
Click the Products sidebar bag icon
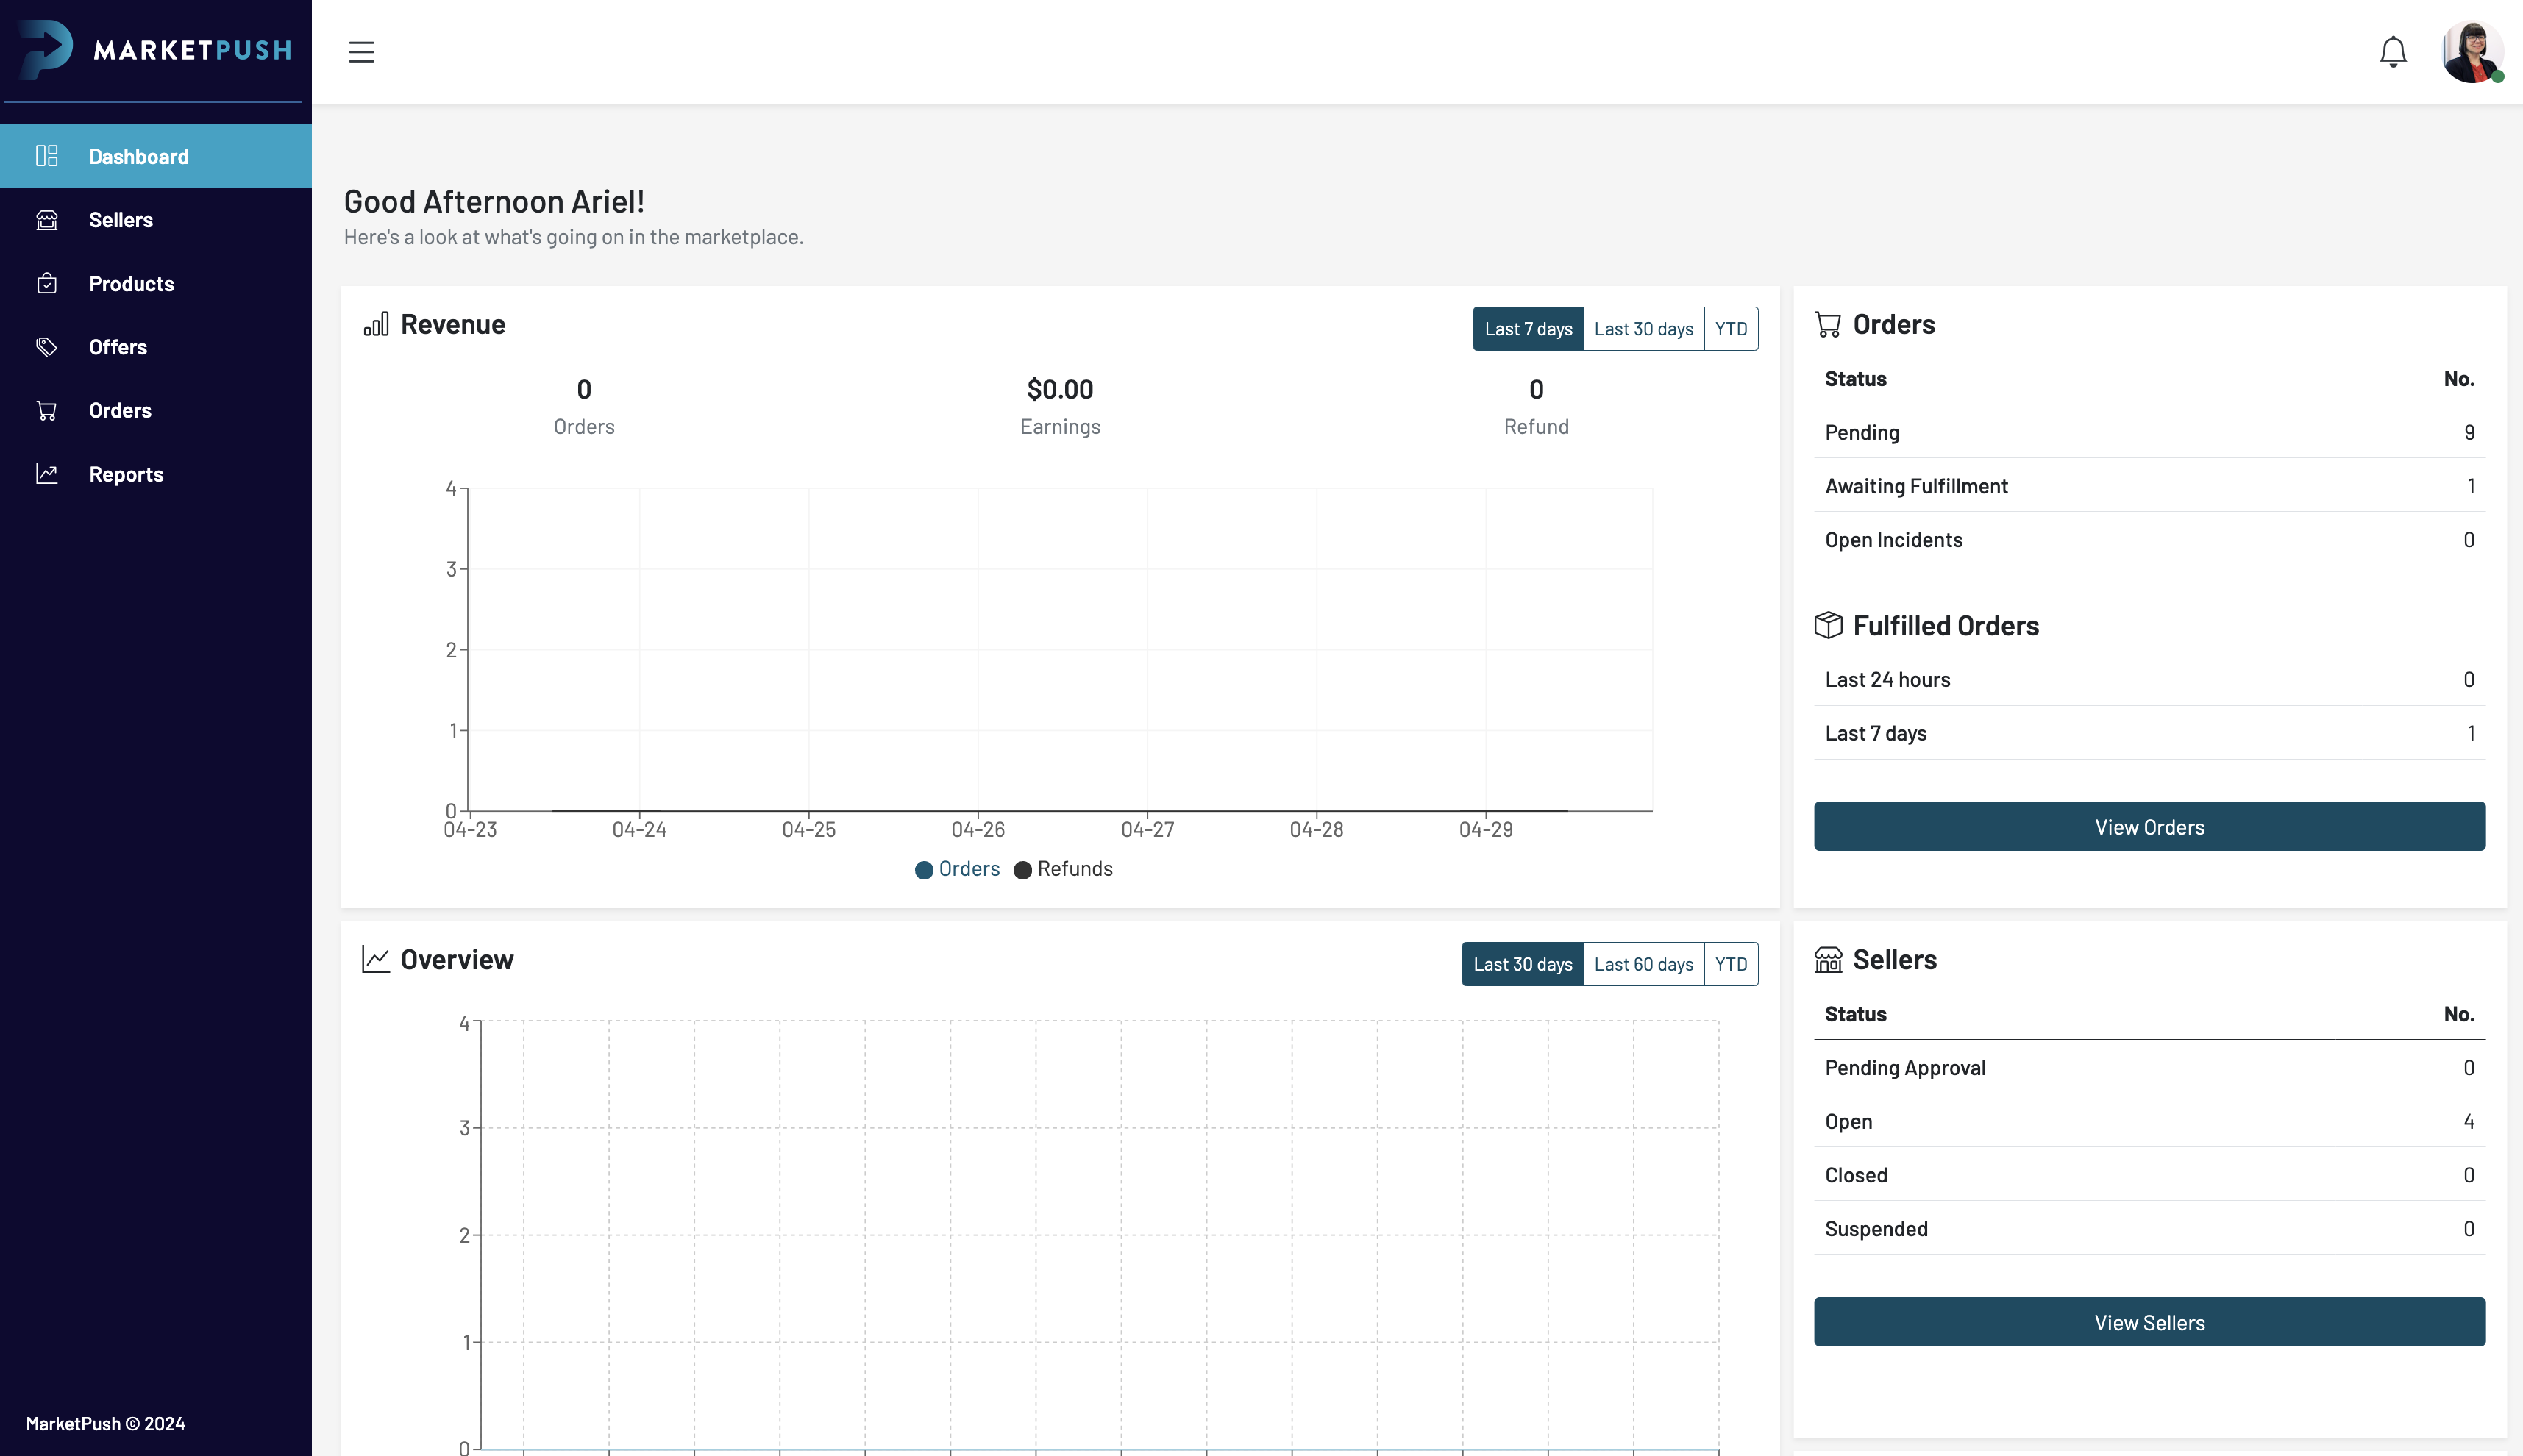tap(47, 284)
